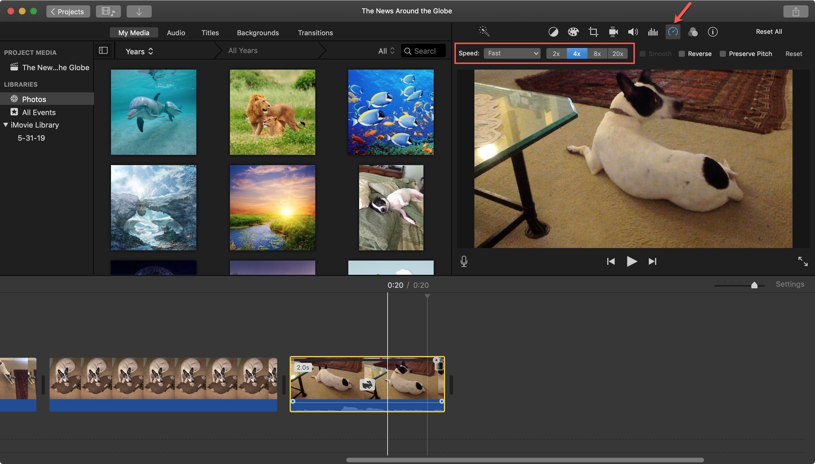Click the Speed adjustment icon in toolbar
Screen dimensions: 815x464
672,31
